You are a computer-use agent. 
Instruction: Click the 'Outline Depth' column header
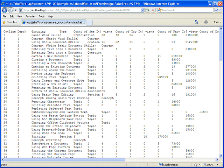(x=15, y=31)
